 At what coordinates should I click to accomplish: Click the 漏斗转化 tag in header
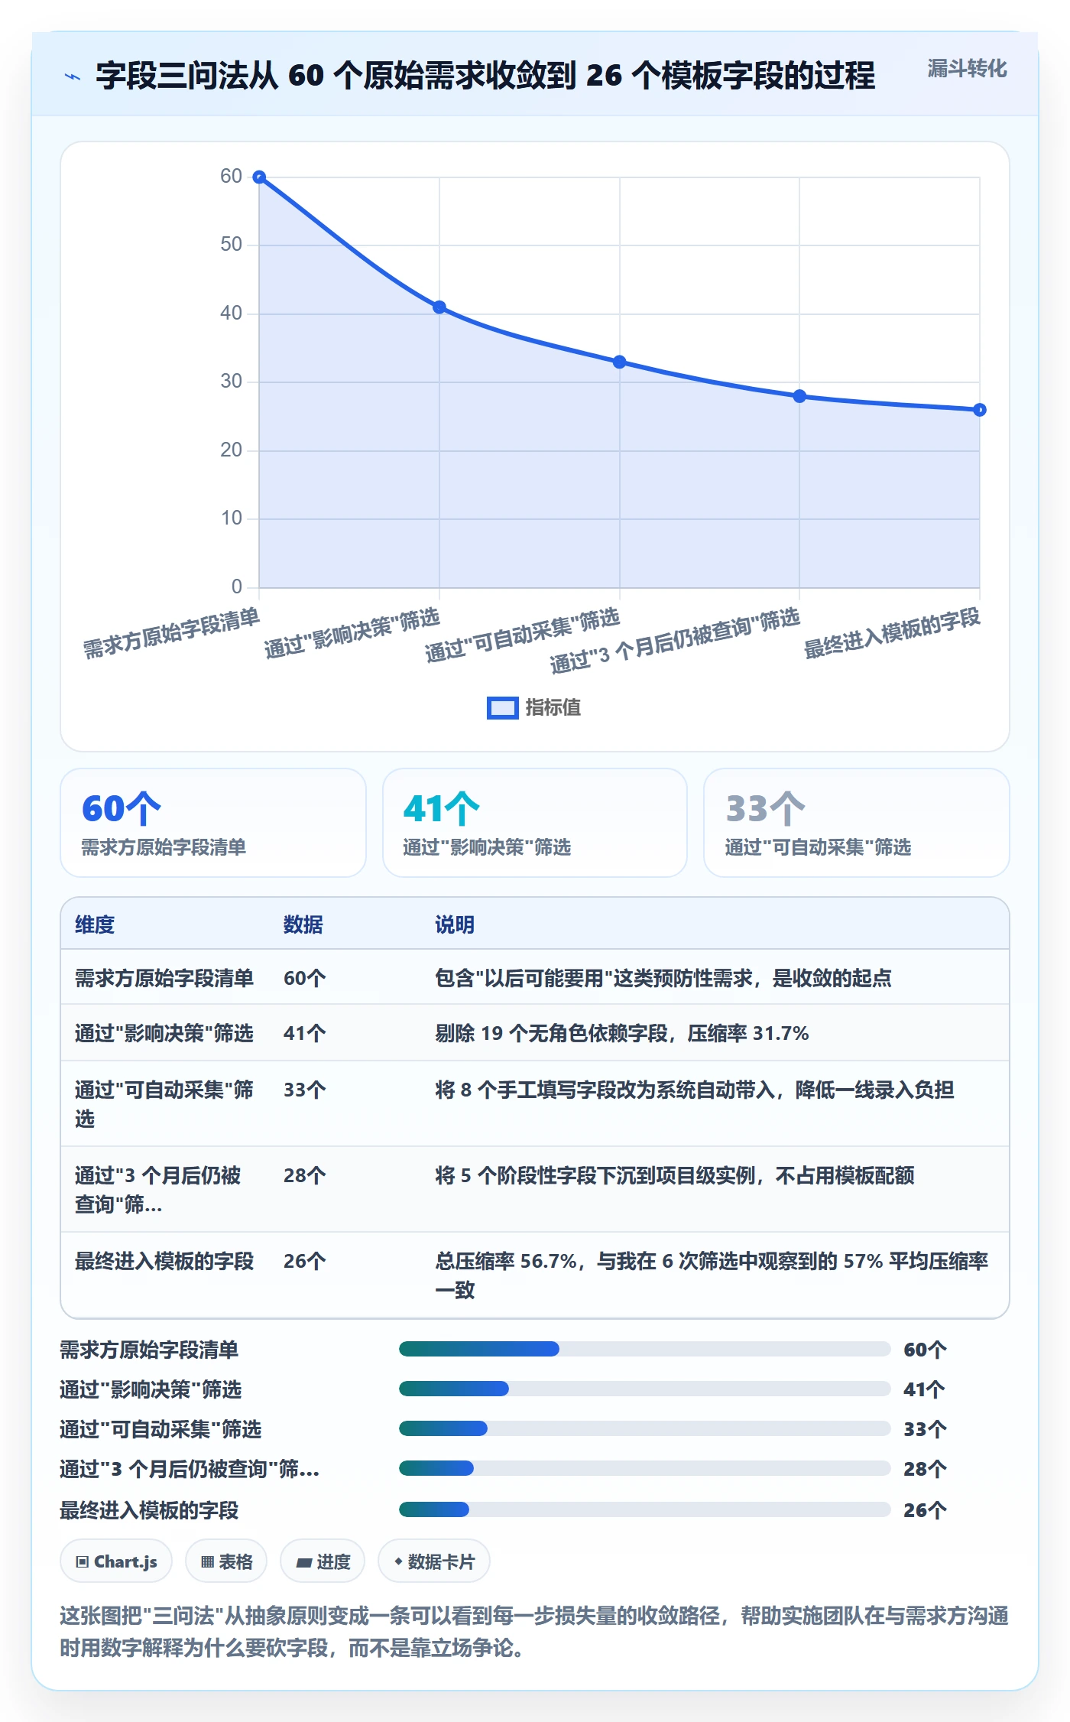[x=967, y=69]
